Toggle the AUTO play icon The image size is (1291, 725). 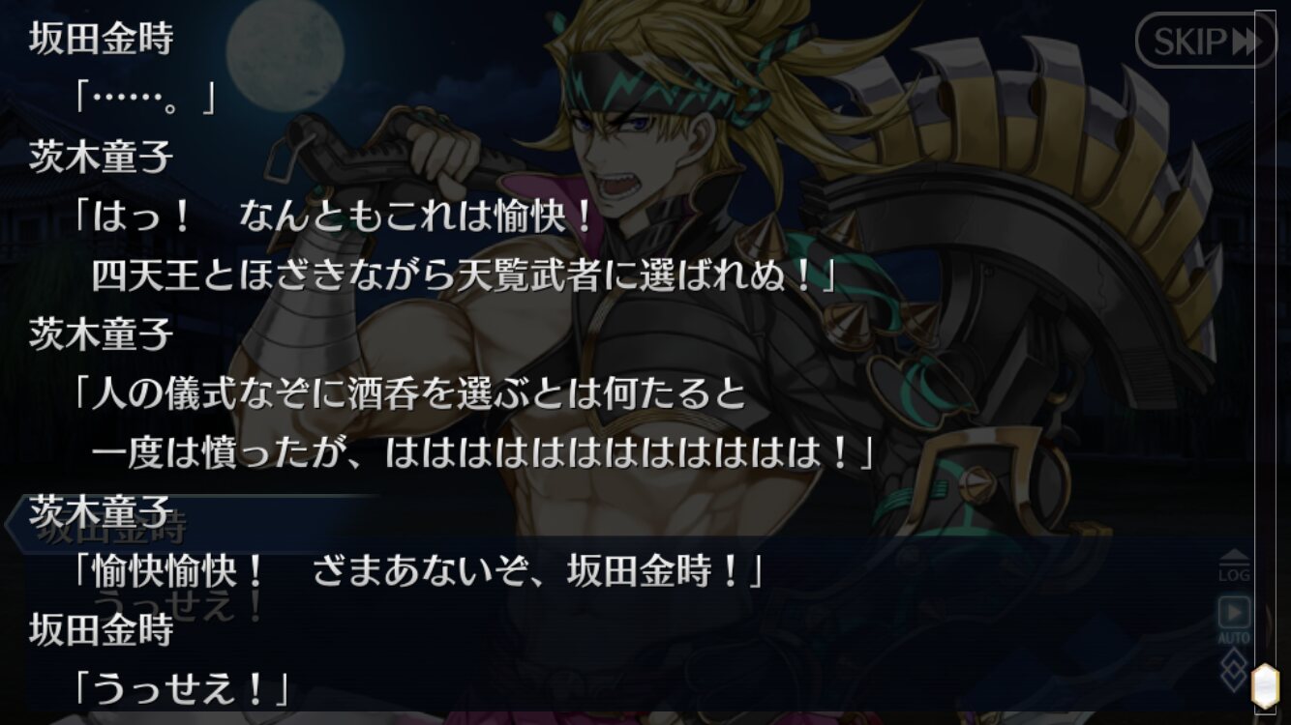(x=1234, y=620)
